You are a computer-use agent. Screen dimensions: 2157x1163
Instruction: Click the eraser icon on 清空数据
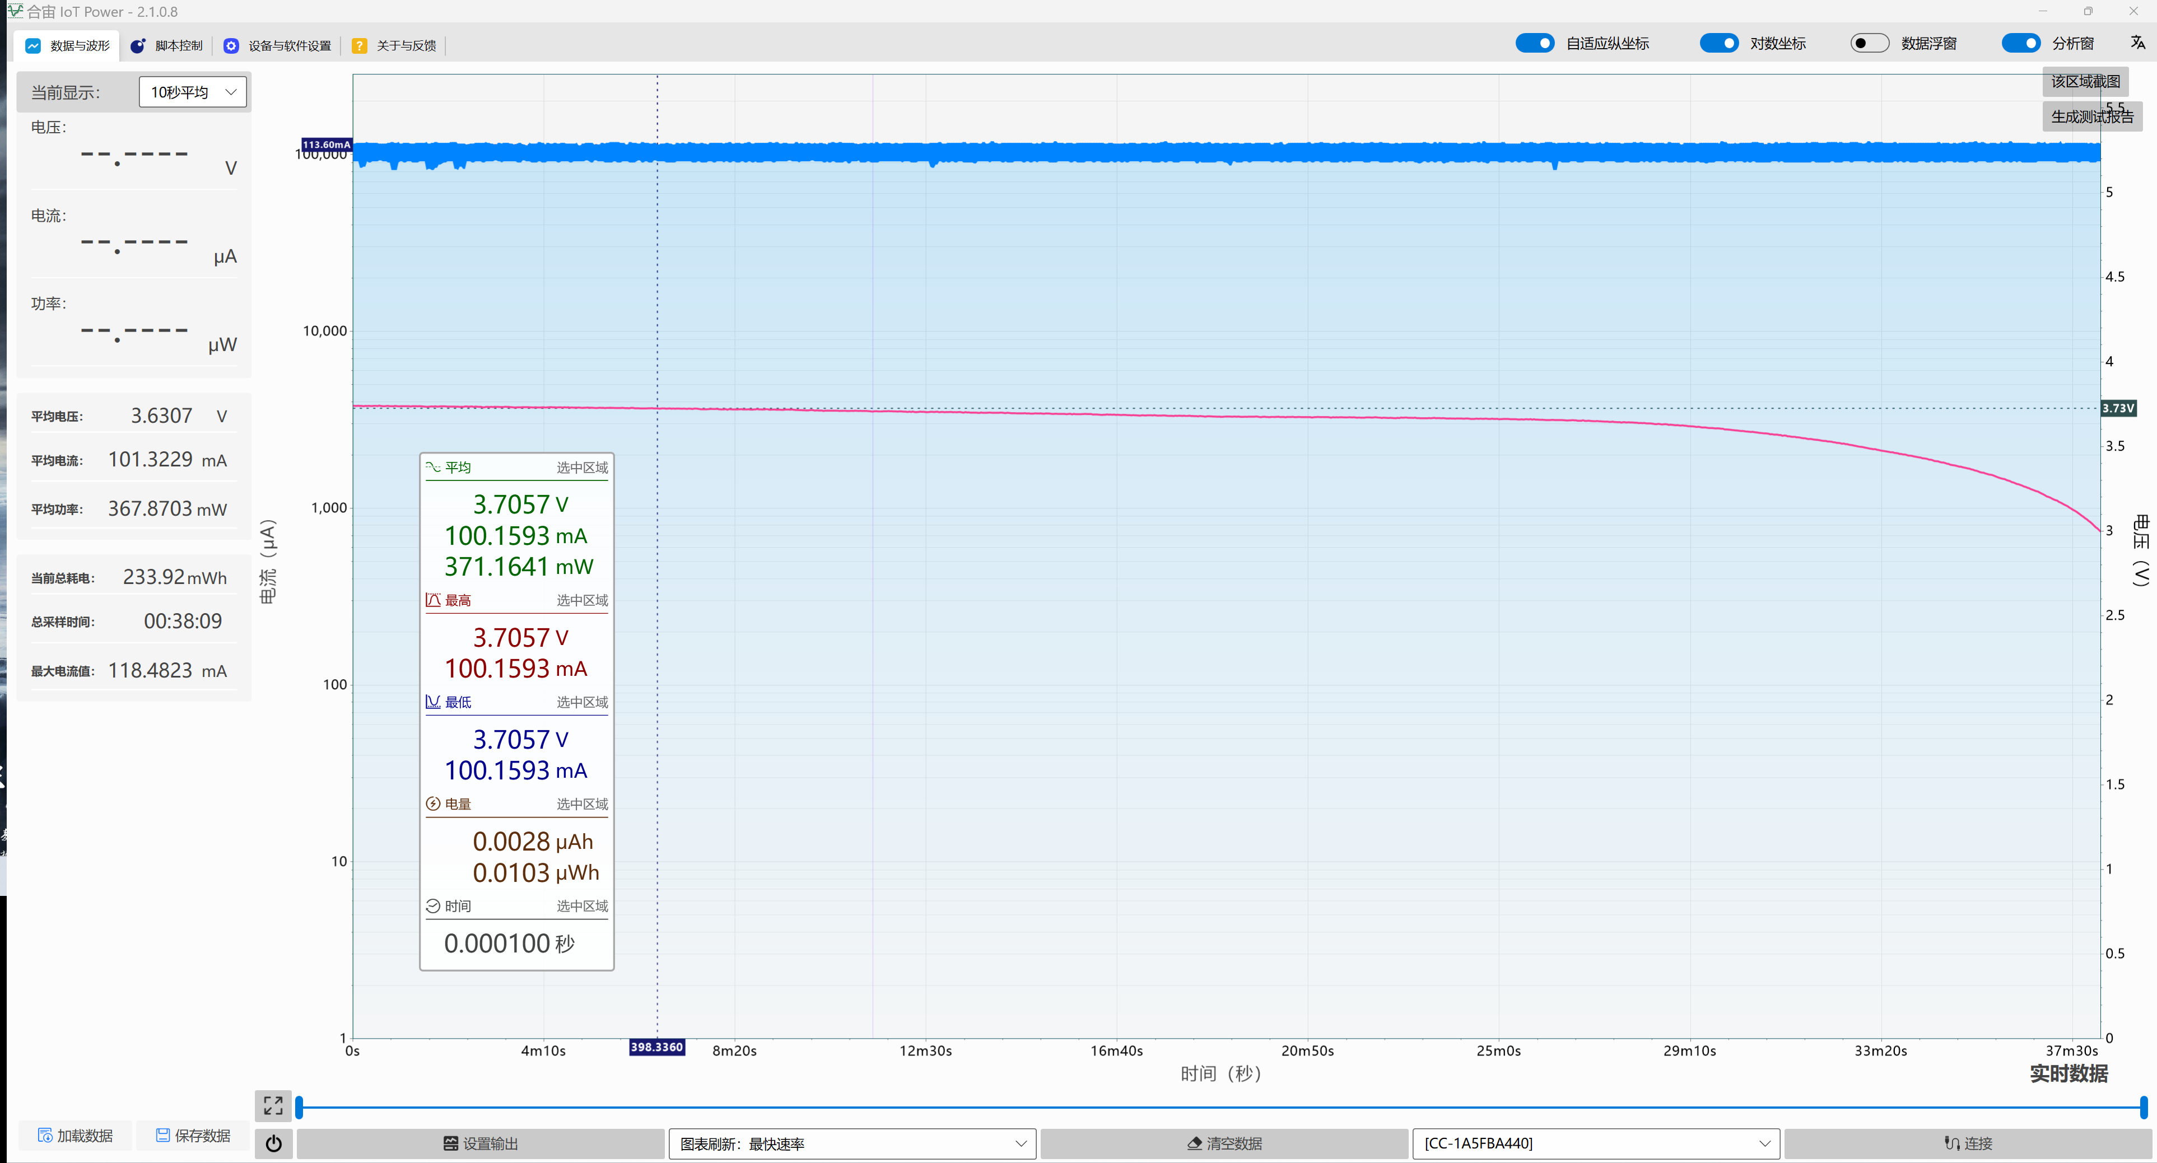click(1195, 1144)
